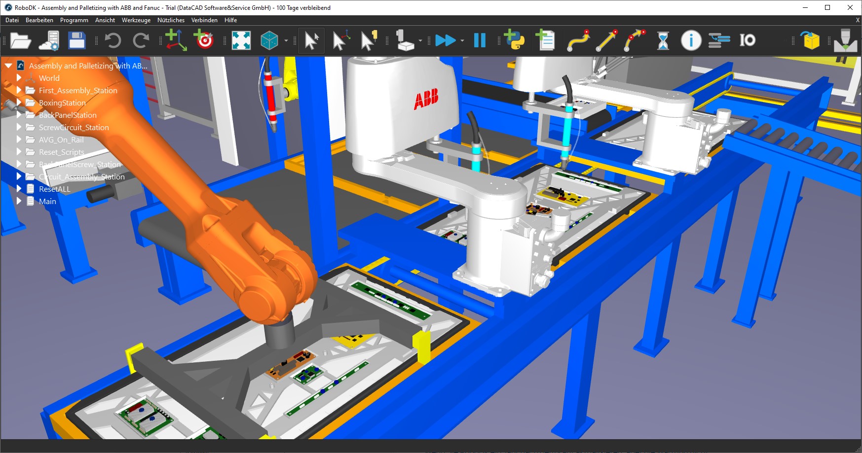
Task: Expand the First_Assembly_Station folder
Action: tap(19, 90)
